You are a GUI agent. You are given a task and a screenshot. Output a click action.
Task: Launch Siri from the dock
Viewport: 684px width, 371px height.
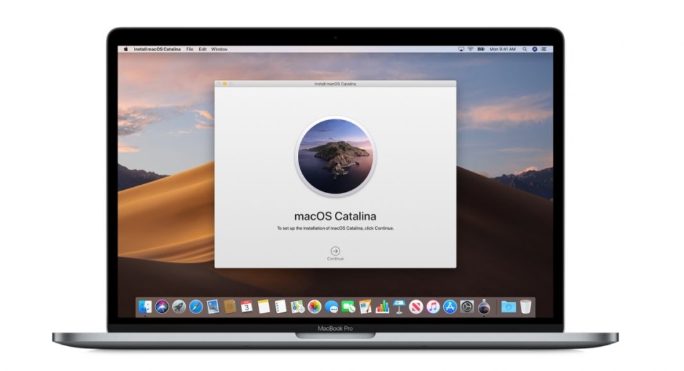pyautogui.click(x=162, y=307)
